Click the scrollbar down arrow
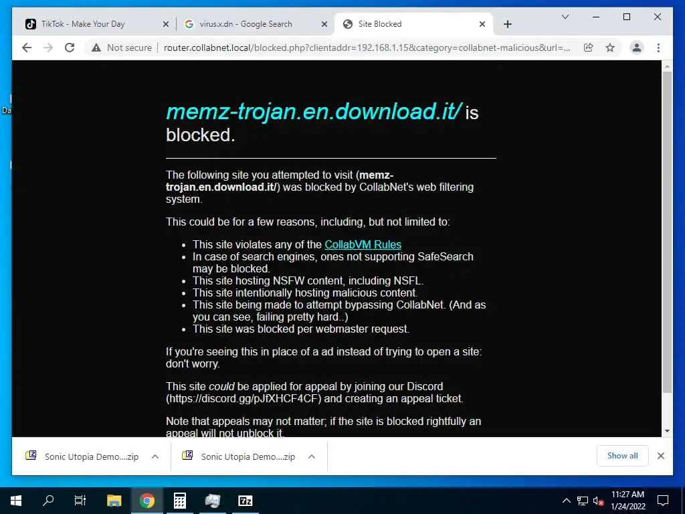 667,431
